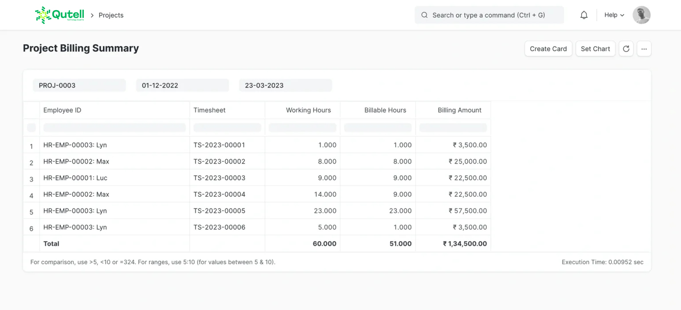681x310 pixels.
Task: Navigate to Projects breadcrumb
Action: coord(111,15)
